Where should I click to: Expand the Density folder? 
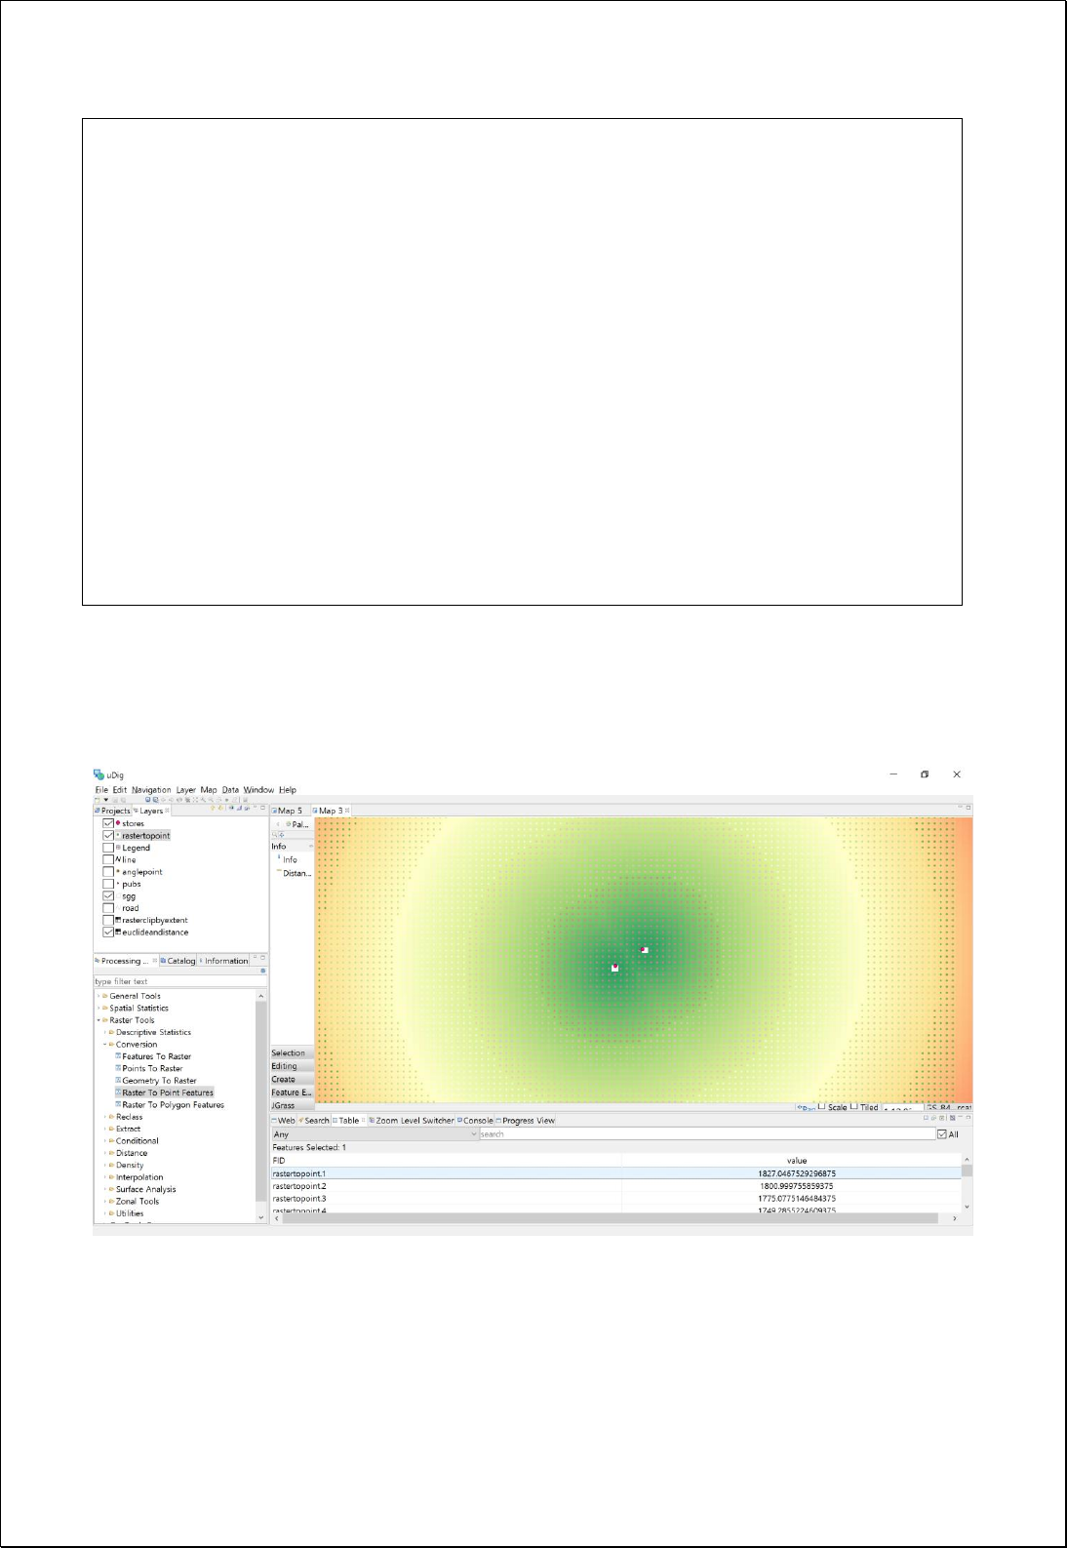(x=105, y=1165)
